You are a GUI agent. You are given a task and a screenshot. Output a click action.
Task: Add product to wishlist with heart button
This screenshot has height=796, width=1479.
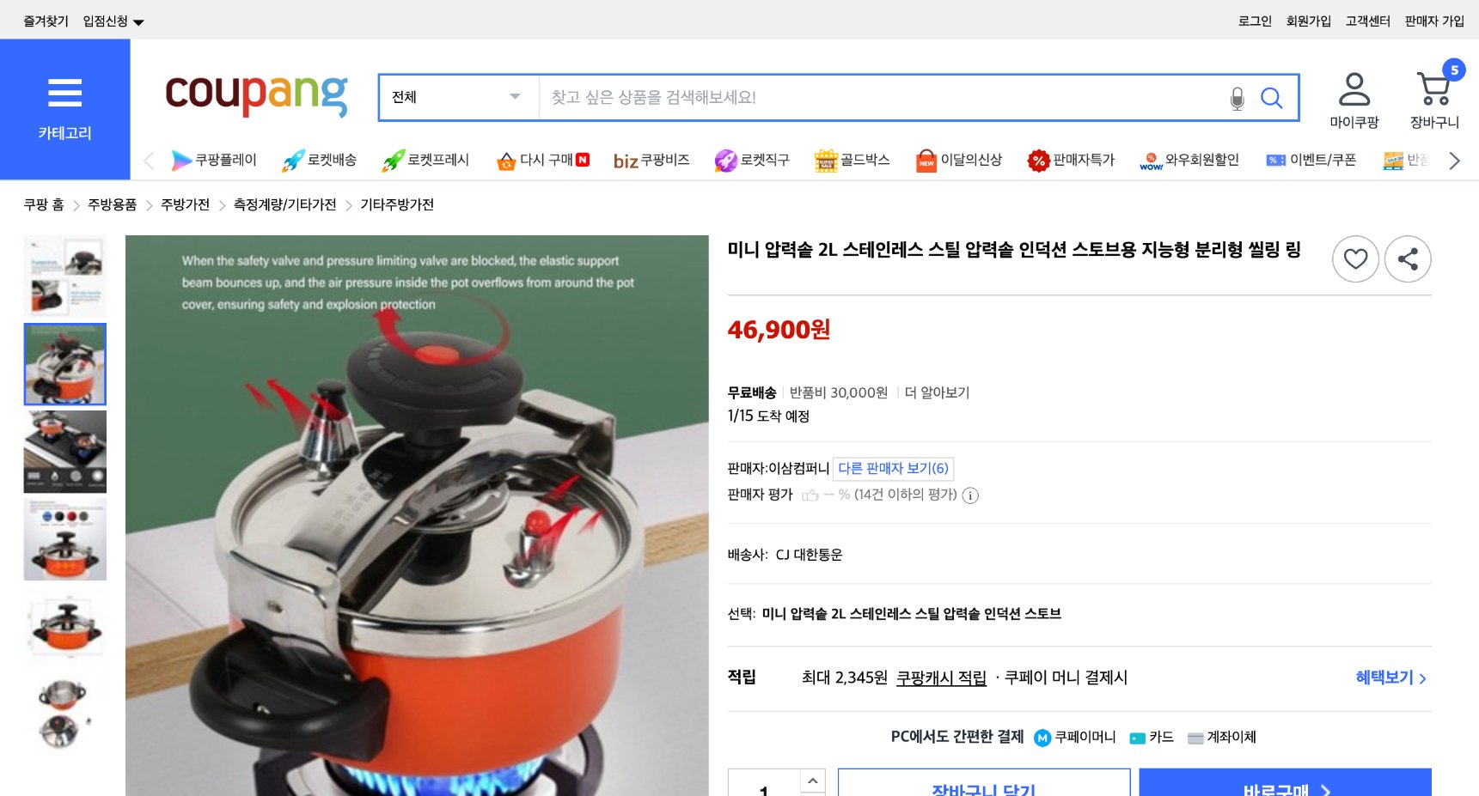tap(1355, 258)
